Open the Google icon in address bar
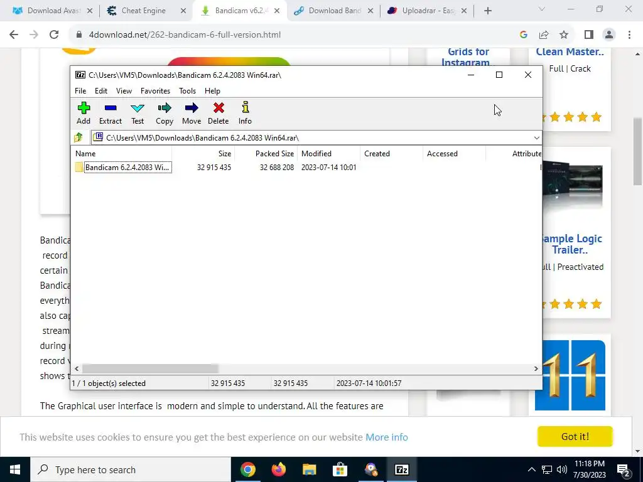Viewport: 643px width, 482px height. pos(523,35)
